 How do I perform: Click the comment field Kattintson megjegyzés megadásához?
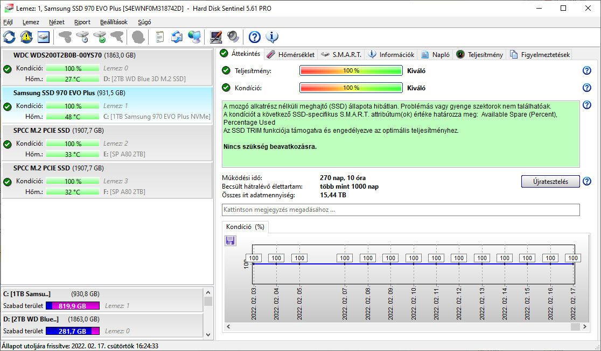point(401,210)
